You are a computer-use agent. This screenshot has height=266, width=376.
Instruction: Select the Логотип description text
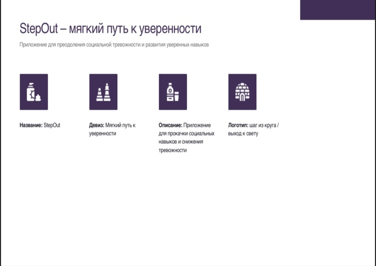click(254, 129)
